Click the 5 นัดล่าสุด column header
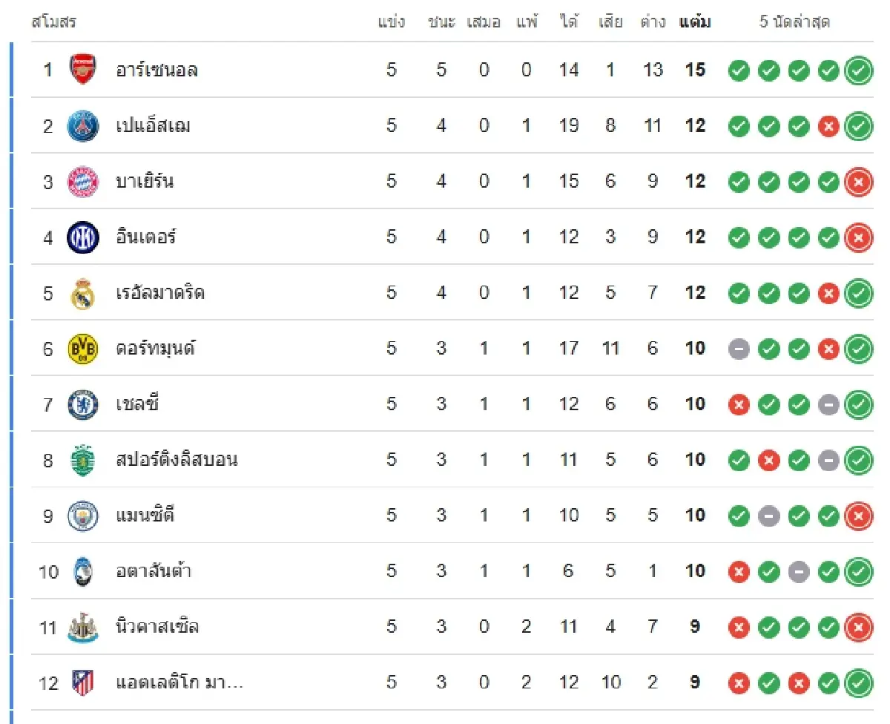Viewport: 890px width, 724px height. tap(794, 22)
